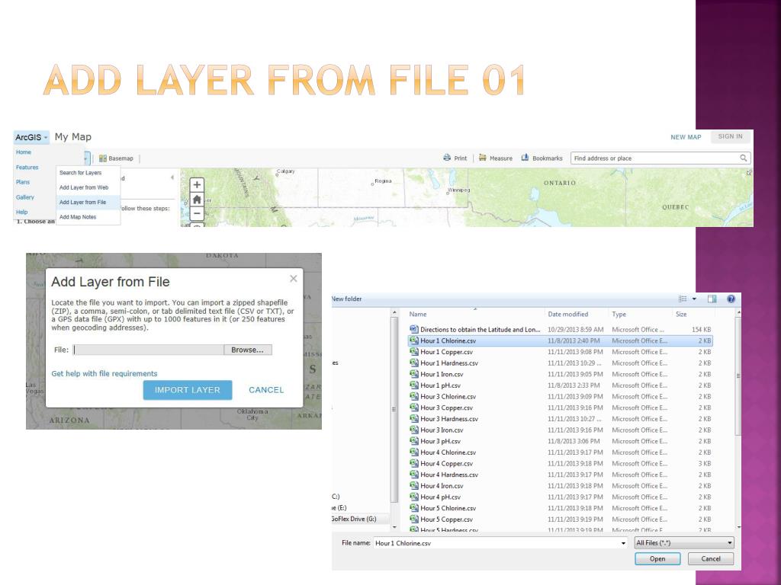Open the Basemap gallery
The image size is (781, 585).
pos(116,158)
